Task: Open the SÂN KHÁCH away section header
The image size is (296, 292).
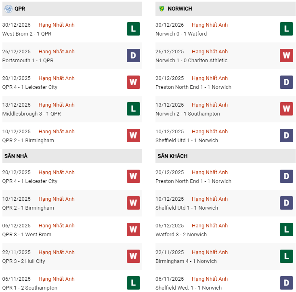Action: click(172, 156)
